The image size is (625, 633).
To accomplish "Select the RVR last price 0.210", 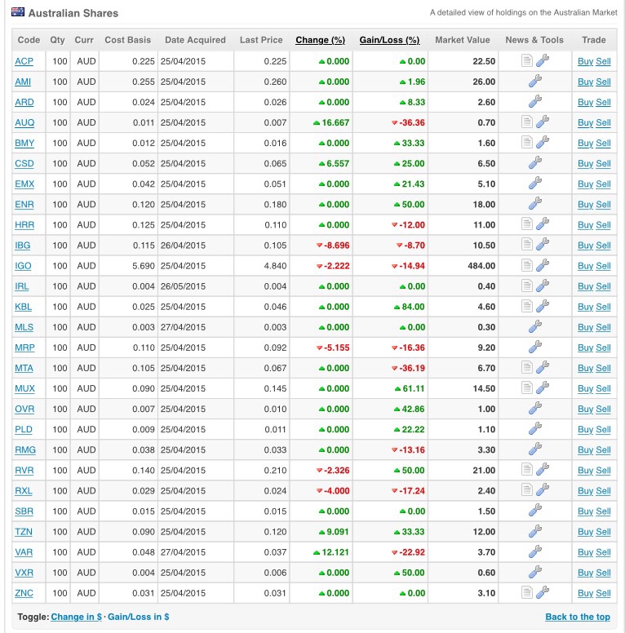I will click(x=275, y=471).
